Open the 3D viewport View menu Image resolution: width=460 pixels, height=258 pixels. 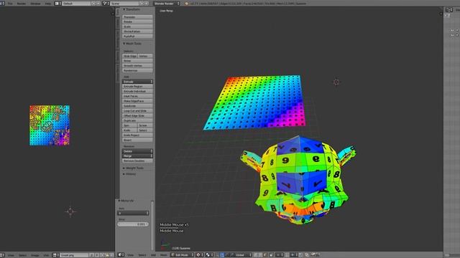(130, 255)
